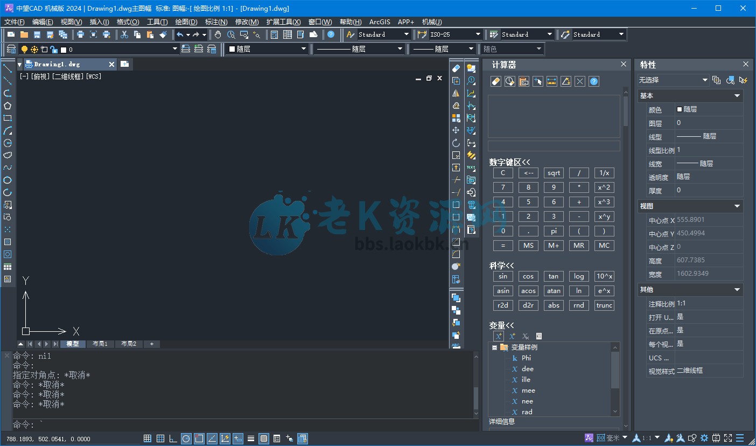Screen dimensions: 756x446
Task: Click the calculator variables list scrollbar
Action: (615, 369)
